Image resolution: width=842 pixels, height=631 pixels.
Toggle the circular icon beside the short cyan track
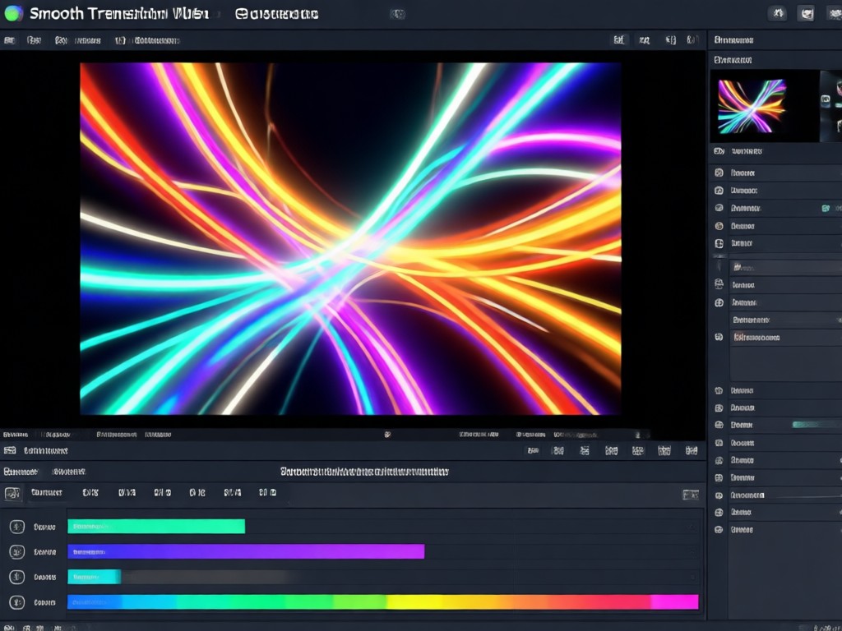click(17, 577)
